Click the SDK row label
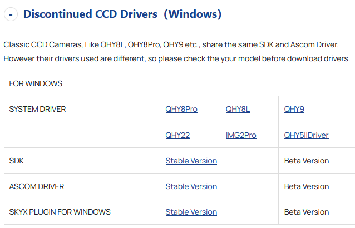Screen dimensions: 355x228 tap(17, 161)
